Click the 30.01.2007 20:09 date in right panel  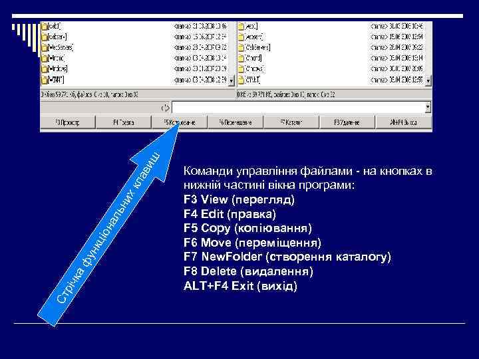tap(406, 69)
